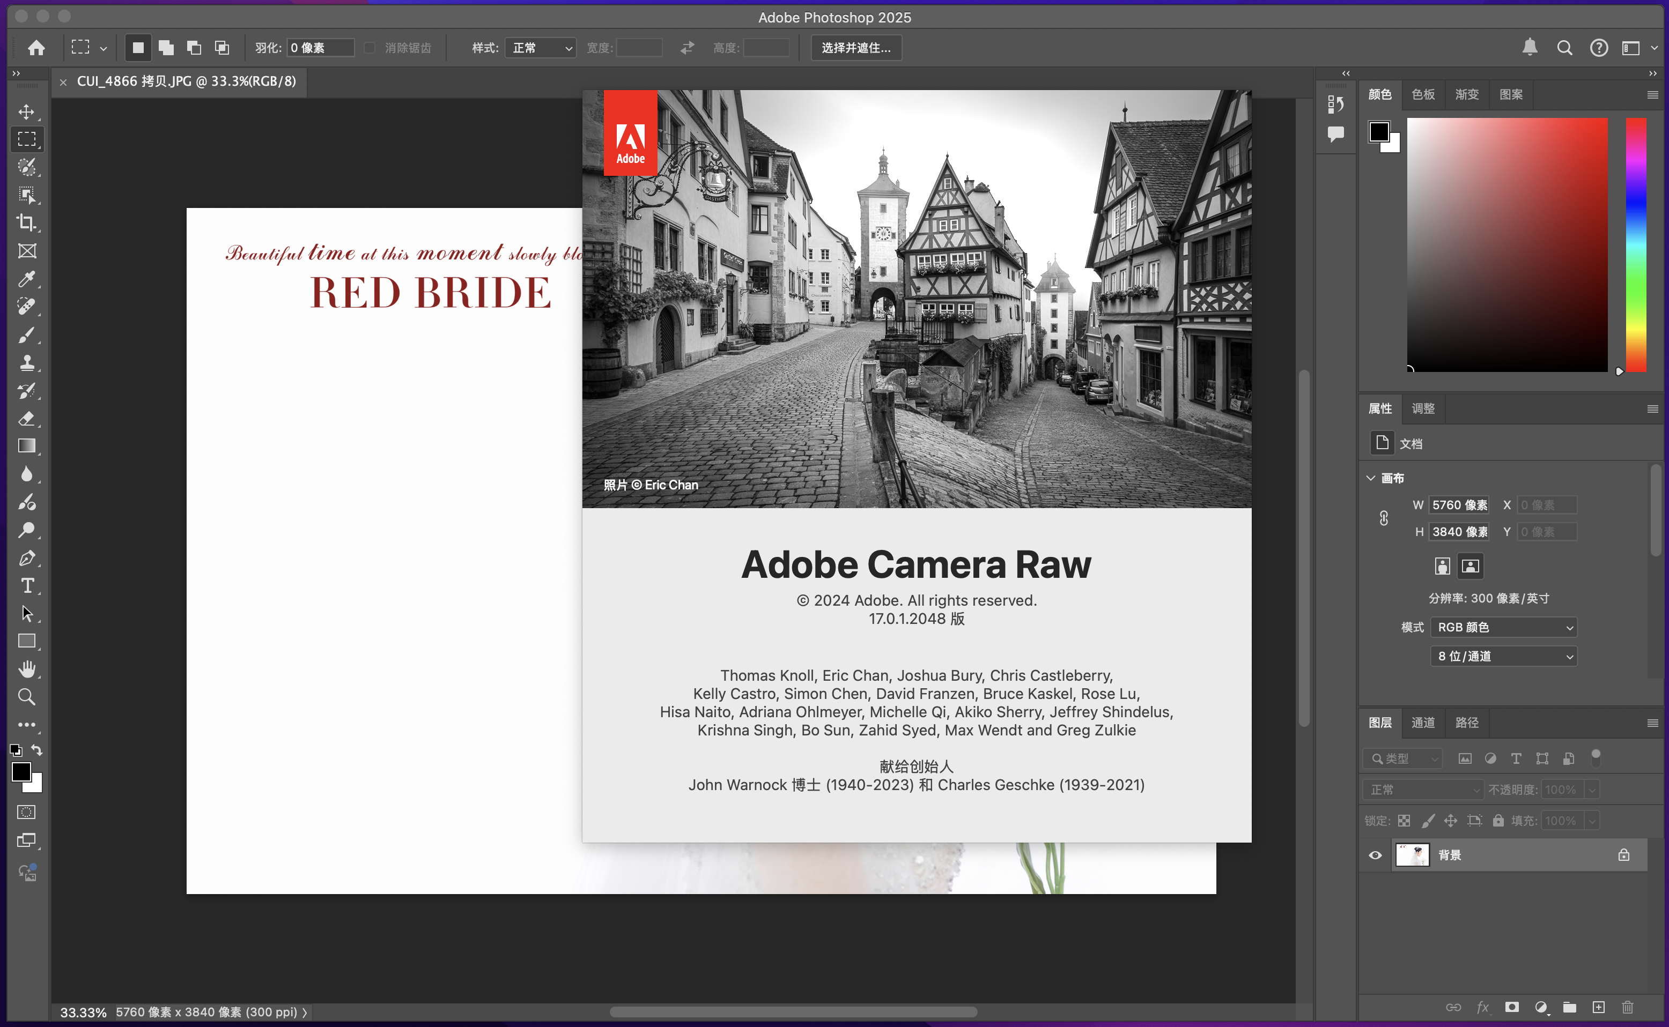Select the Zoom tool
Viewport: 1669px width, 1027px height.
pyautogui.click(x=26, y=697)
